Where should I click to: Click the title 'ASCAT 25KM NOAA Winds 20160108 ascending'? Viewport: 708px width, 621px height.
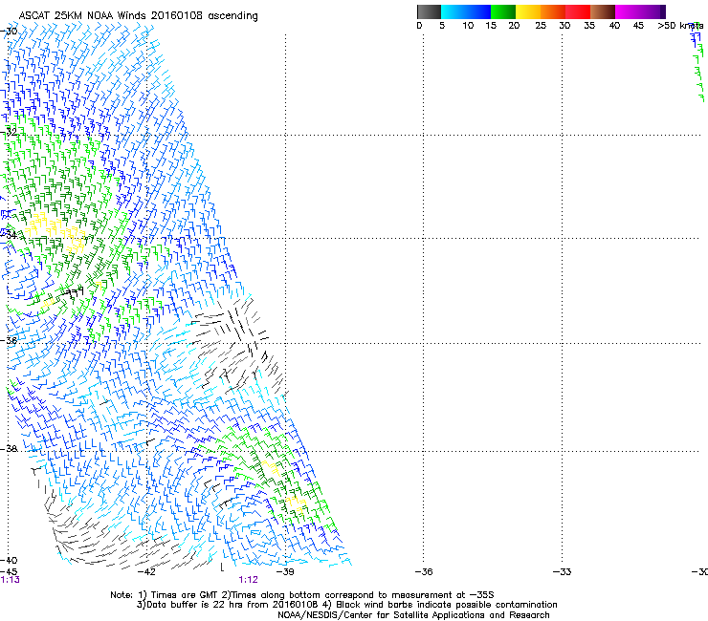(x=138, y=15)
